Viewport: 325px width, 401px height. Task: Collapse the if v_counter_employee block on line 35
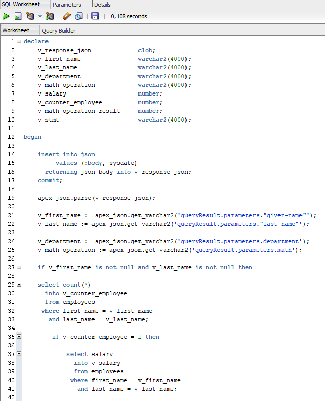[x=19, y=336]
